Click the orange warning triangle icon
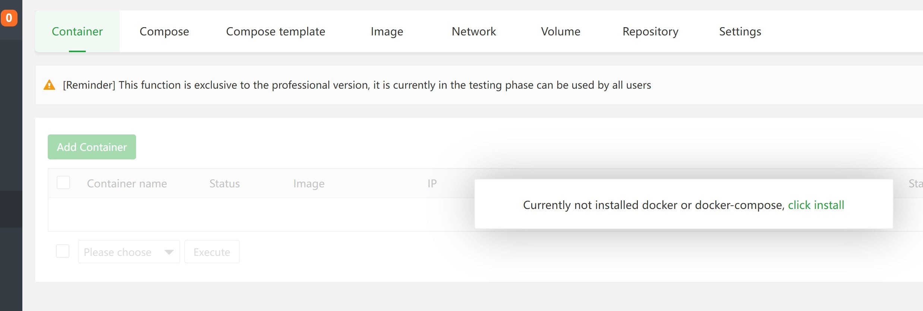The width and height of the screenshot is (923, 311). point(49,85)
